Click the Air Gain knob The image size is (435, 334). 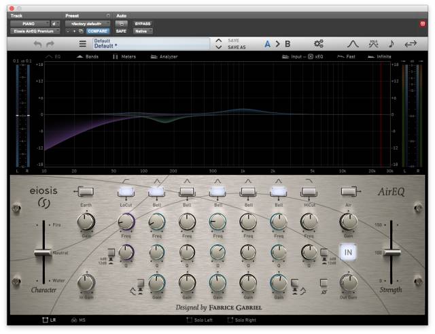point(349,222)
